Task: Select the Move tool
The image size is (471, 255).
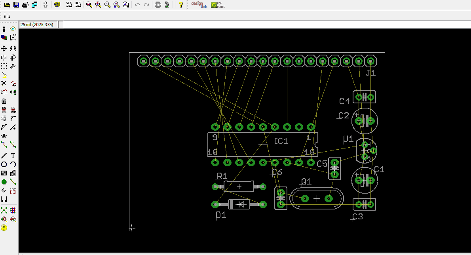Action: pos(4,49)
